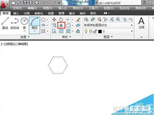Click the Layer Previous icon

105,19
